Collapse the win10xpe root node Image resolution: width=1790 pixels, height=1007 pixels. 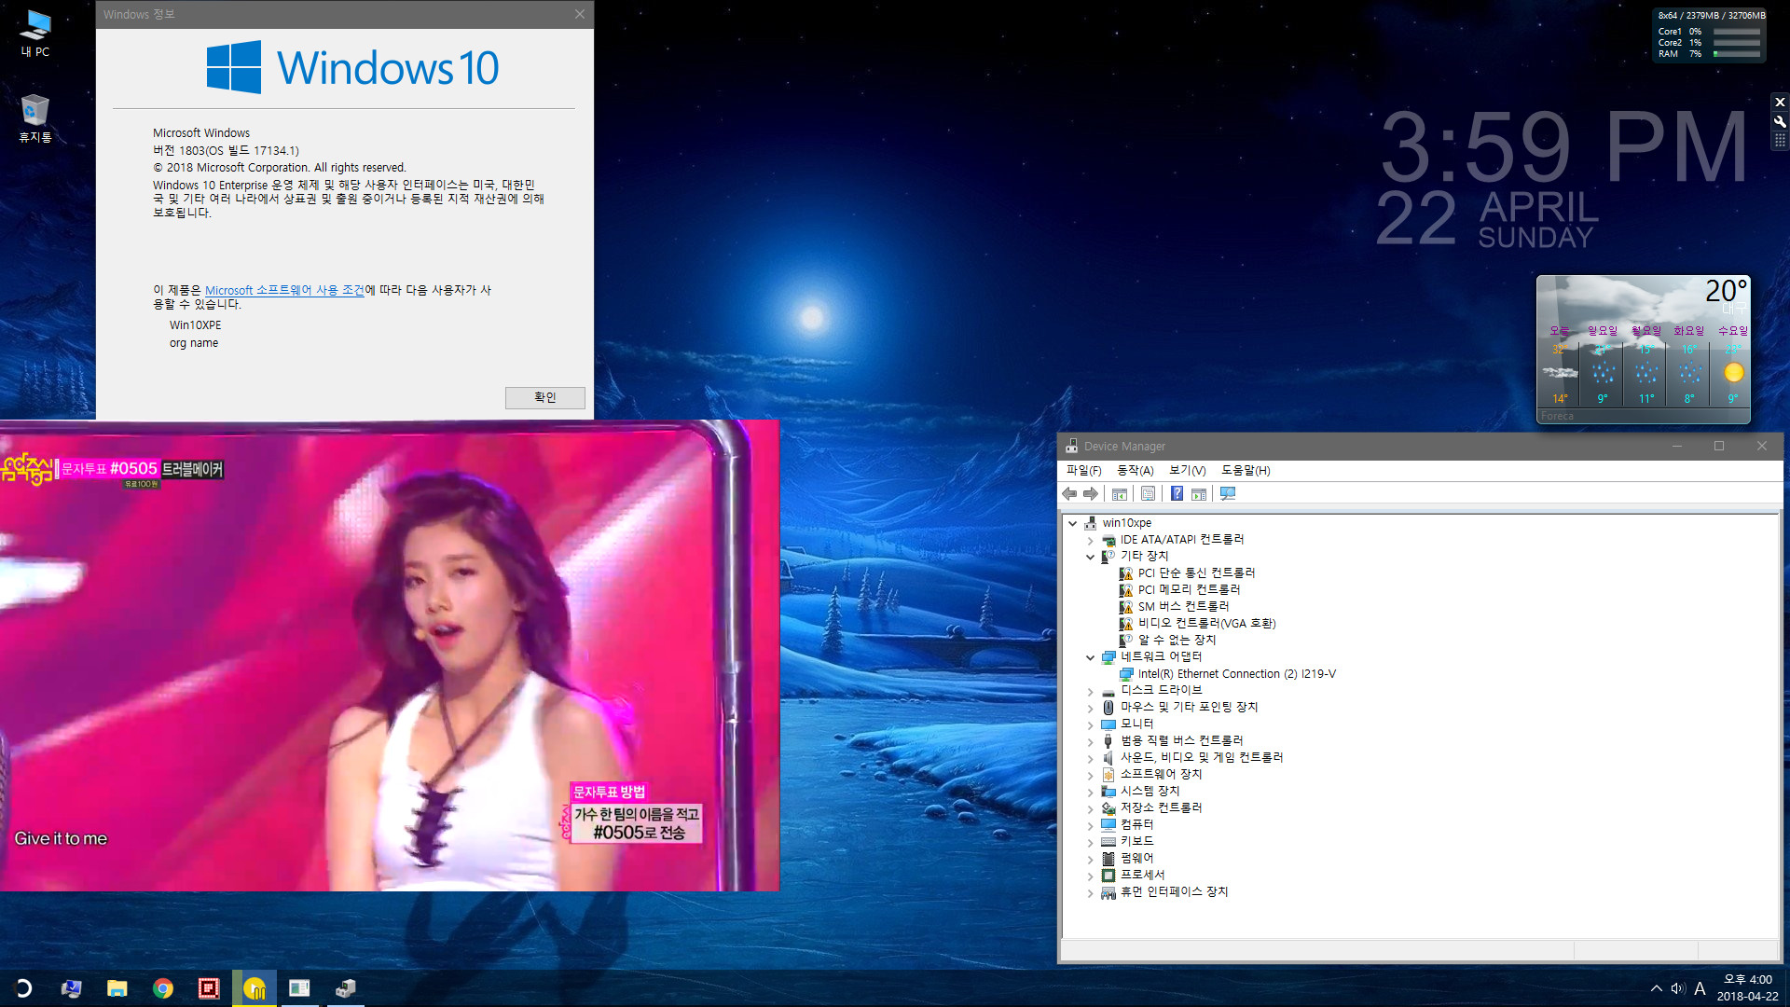[x=1072, y=523]
